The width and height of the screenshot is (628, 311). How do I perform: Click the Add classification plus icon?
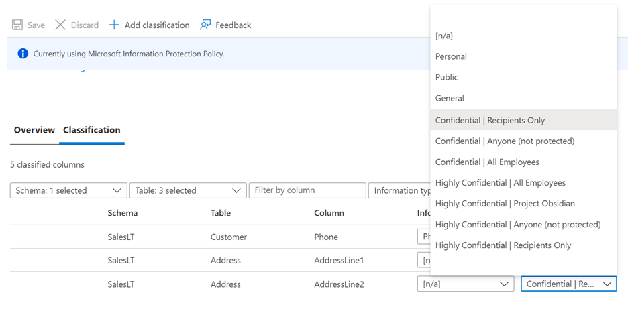pos(114,25)
